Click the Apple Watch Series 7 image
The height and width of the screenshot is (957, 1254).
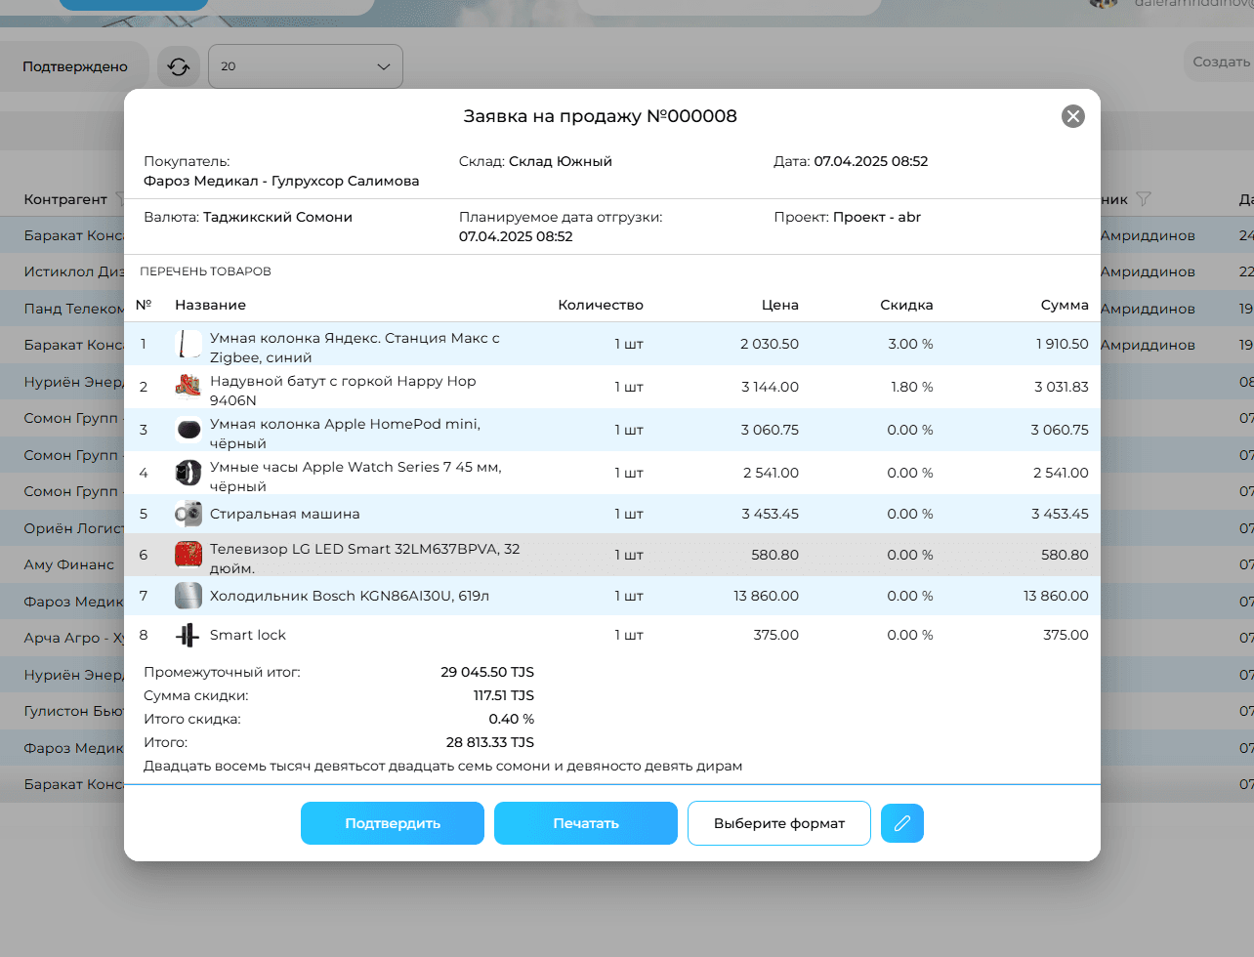point(188,473)
